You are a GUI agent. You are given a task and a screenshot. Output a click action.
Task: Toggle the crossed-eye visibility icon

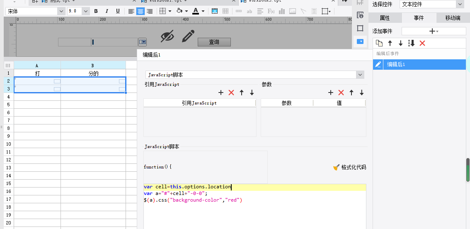pos(167,37)
